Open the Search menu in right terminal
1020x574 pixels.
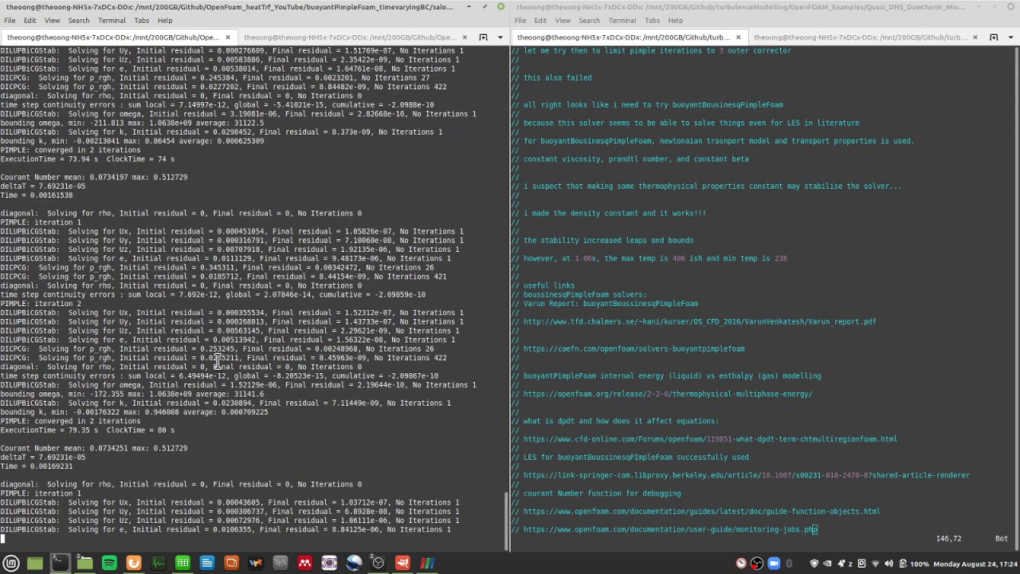click(589, 20)
